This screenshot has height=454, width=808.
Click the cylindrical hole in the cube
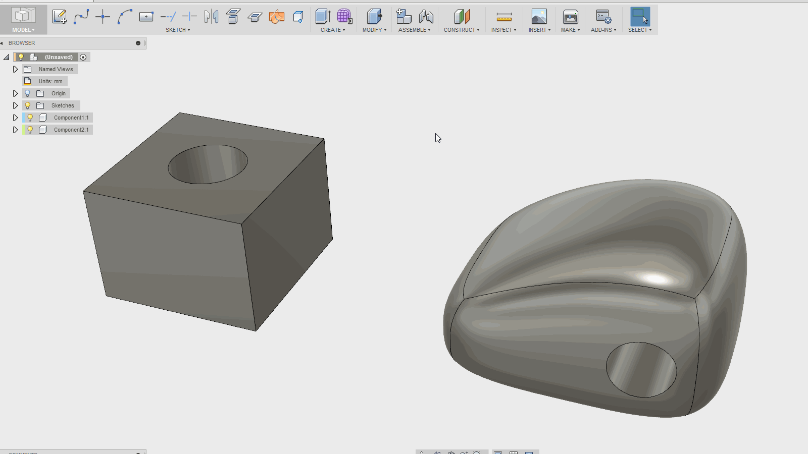pyautogui.click(x=208, y=164)
